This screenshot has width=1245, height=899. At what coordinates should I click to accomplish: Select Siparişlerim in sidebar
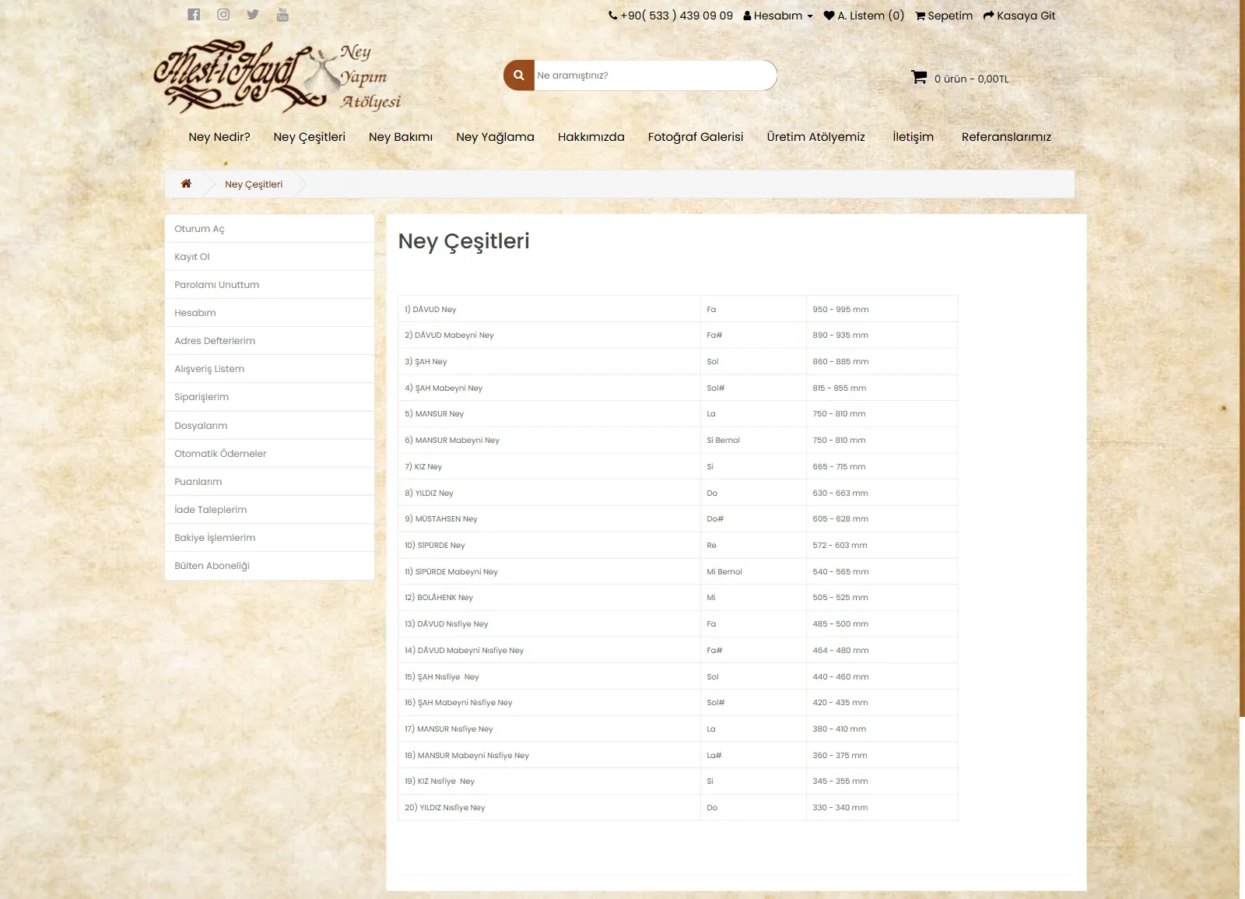(x=269, y=397)
